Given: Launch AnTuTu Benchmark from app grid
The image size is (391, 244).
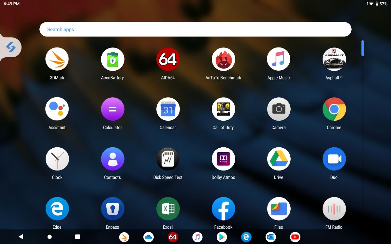Looking at the screenshot, I should (223, 59).
